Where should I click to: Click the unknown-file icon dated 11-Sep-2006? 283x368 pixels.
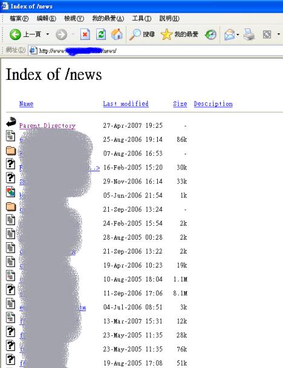click(10, 289)
